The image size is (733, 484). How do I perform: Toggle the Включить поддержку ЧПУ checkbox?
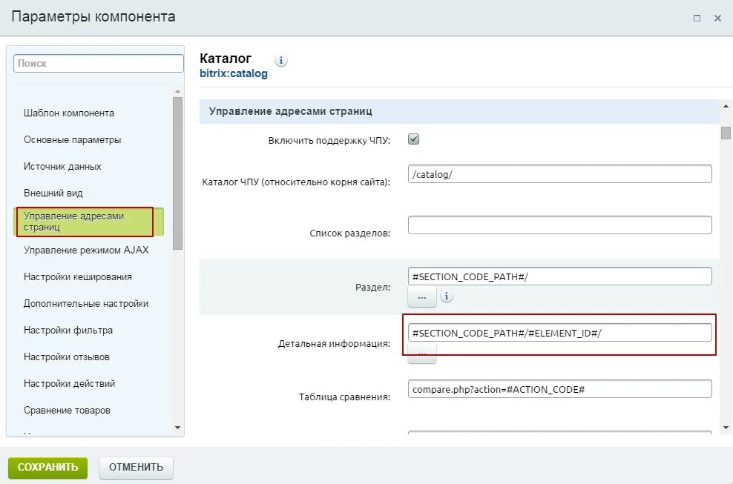[414, 139]
